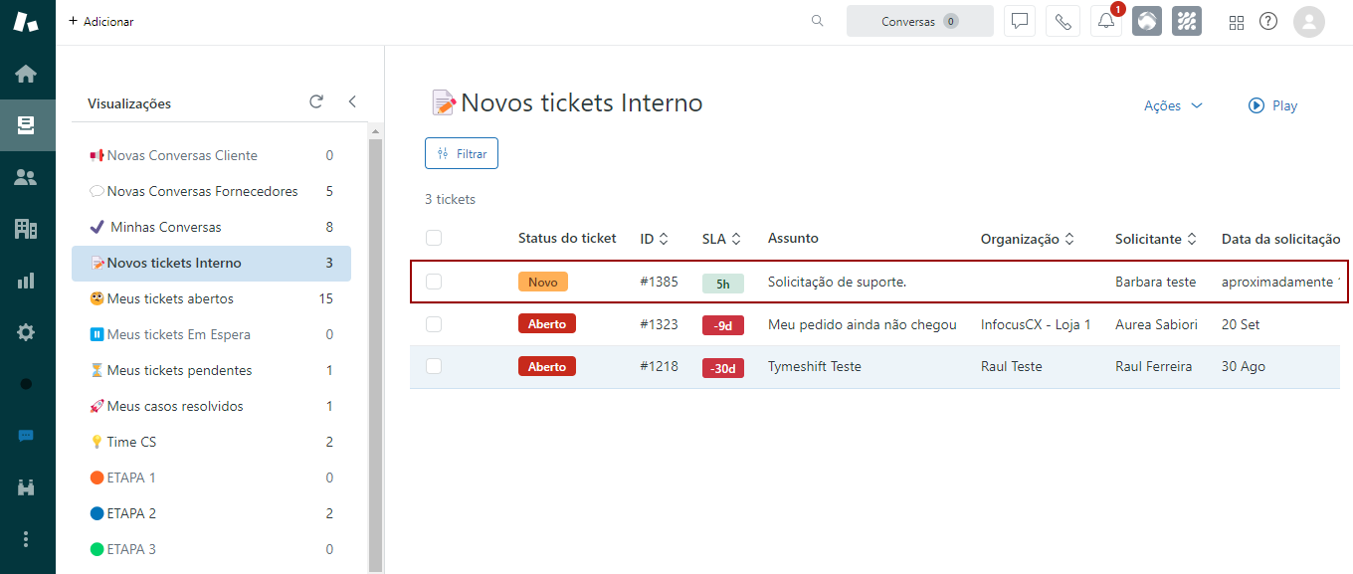Select checkbox for ticket #1323

tap(434, 324)
